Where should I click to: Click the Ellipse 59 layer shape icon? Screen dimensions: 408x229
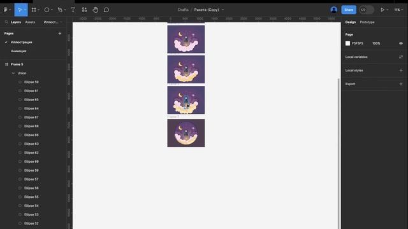(20, 82)
